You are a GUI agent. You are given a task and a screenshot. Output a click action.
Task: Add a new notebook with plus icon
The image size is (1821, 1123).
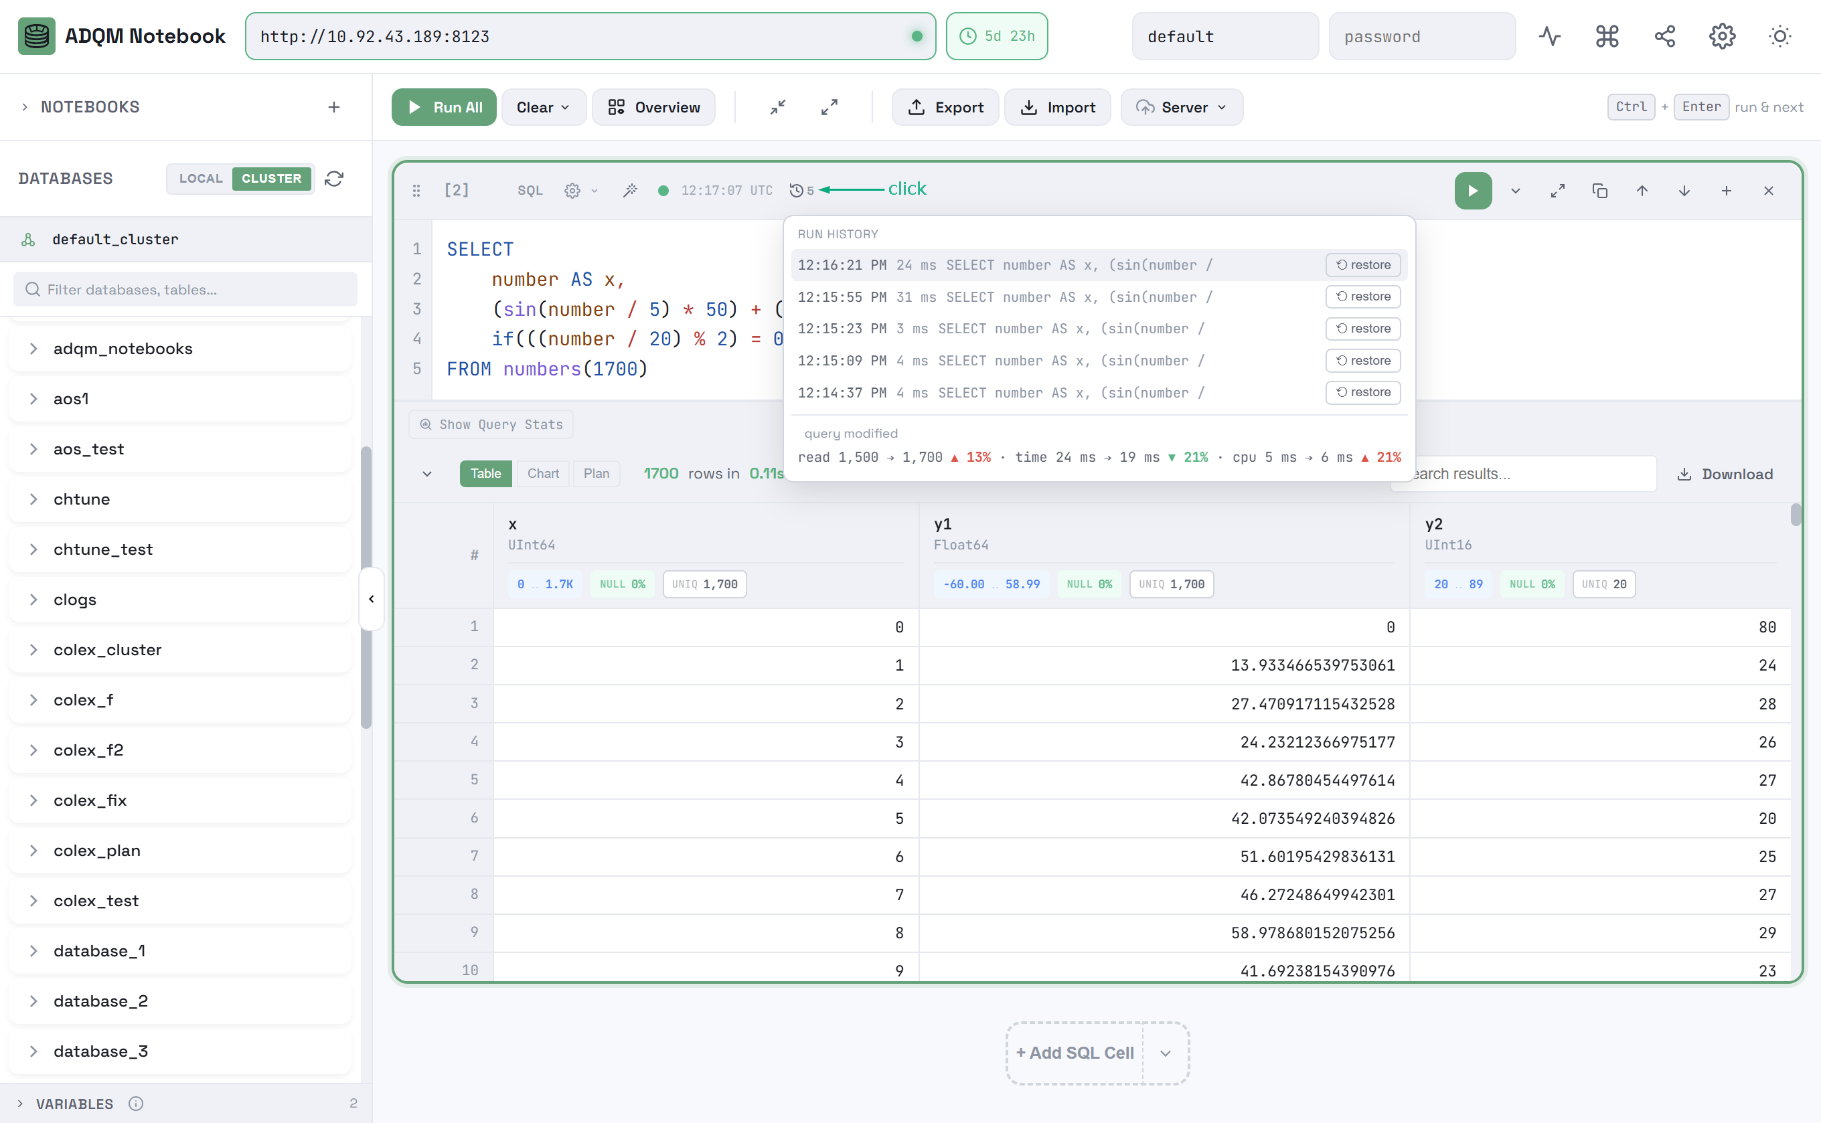tap(333, 107)
